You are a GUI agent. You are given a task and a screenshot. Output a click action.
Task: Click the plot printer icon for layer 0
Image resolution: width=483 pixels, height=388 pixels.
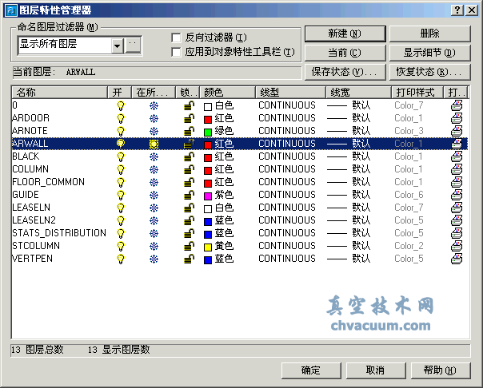click(x=456, y=105)
